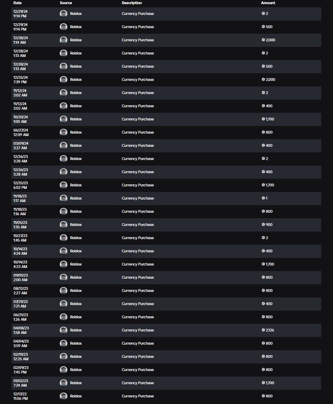Open the Roblox source link for 09/01/23
The width and height of the screenshot is (333, 404).
[x=76, y=278]
